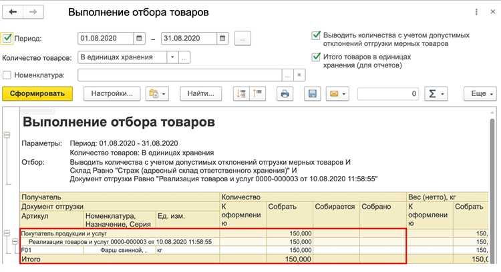The width and height of the screenshot is (501, 272).
Task: Go forward with the right arrow button
Action: coord(33,12)
